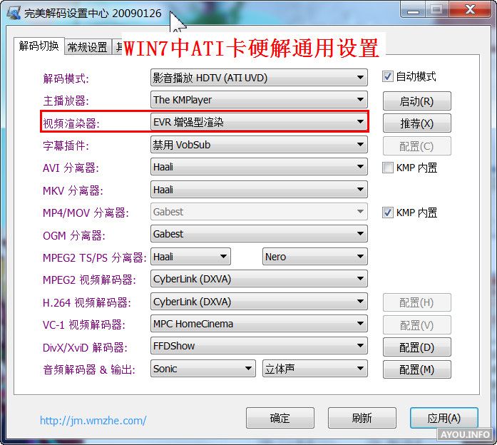497x445 pixels.
Task: Apply settings with 应用(A) button
Action: (444, 418)
